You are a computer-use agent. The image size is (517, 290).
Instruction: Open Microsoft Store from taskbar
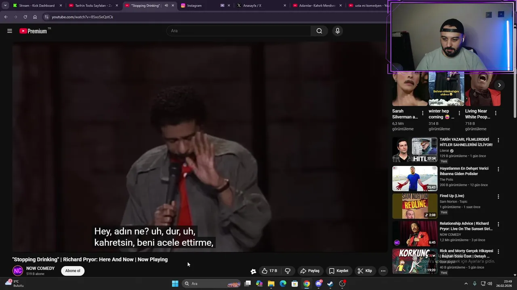click(295, 284)
